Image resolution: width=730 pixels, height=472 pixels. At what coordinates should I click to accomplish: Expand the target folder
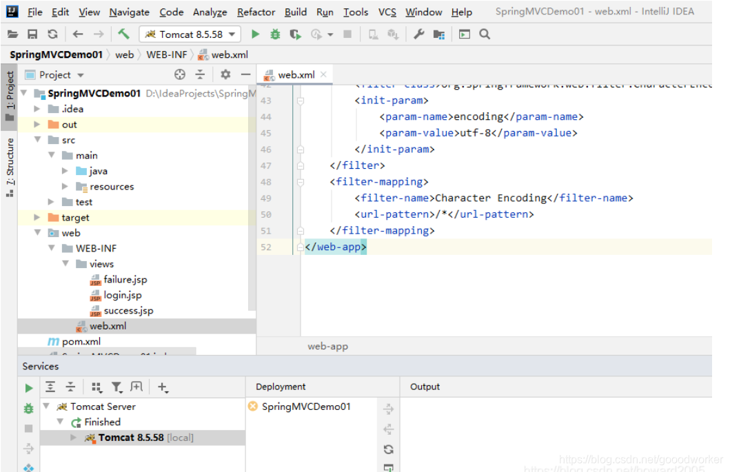tap(37, 217)
